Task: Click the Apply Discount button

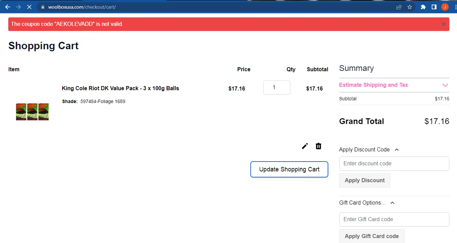Action: coord(365,180)
